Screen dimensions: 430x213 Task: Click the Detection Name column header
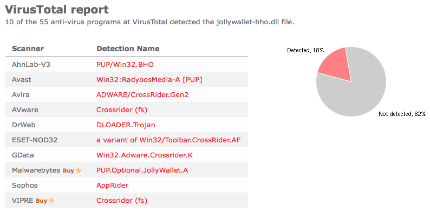click(x=128, y=49)
